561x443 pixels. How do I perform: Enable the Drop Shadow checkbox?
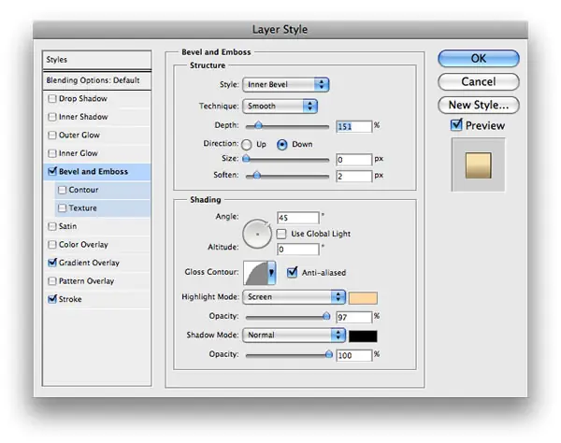[52, 98]
